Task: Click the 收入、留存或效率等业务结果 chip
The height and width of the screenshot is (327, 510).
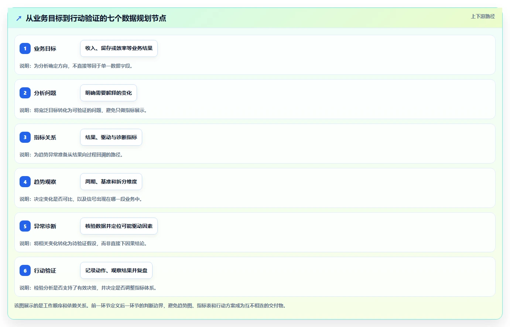Action: click(119, 48)
